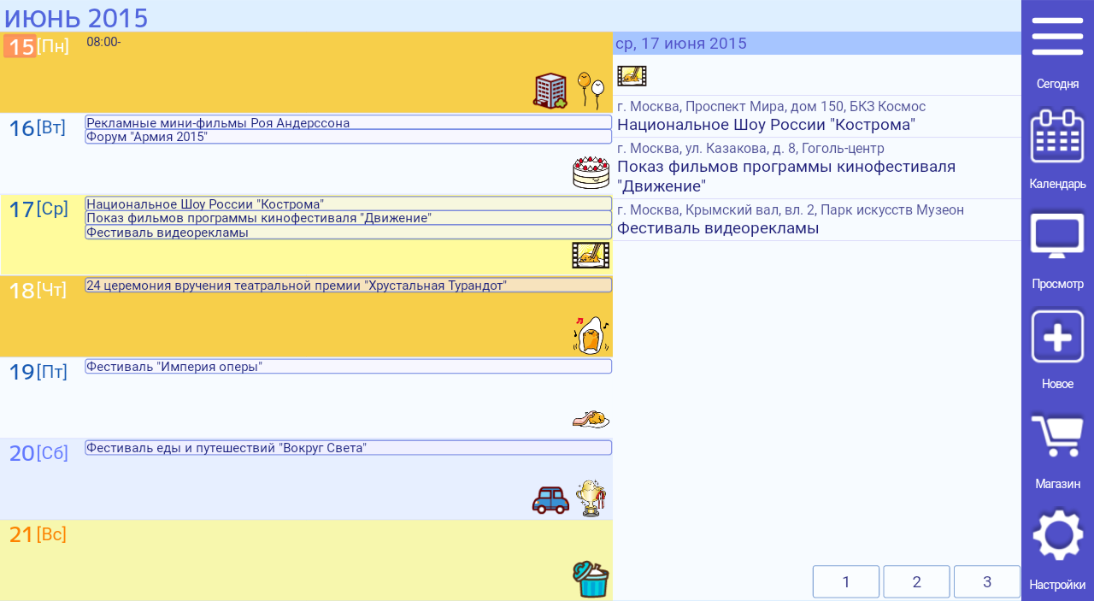Open detail item with address Гоголь-центр
The width and height of the screenshot is (1094, 601).
(817, 168)
